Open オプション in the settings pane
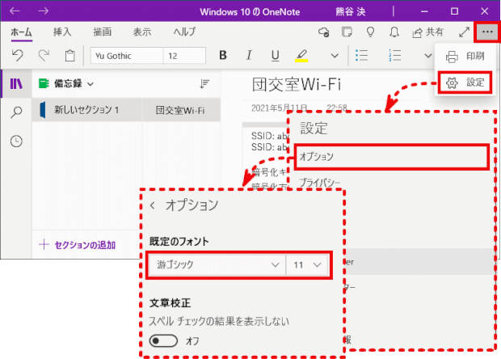This screenshot has width=501, height=359. coord(391,156)
